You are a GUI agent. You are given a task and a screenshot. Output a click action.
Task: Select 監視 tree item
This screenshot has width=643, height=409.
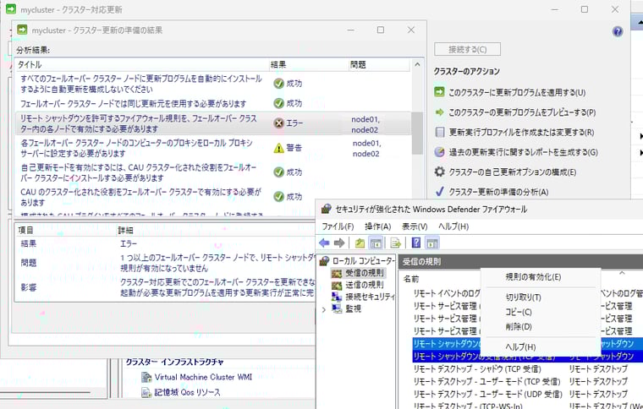click(353, 308)
